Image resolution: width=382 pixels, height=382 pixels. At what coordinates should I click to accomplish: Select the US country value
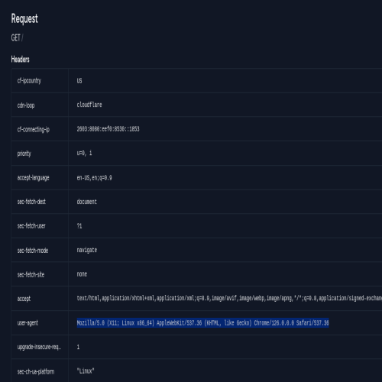(79, 81)
